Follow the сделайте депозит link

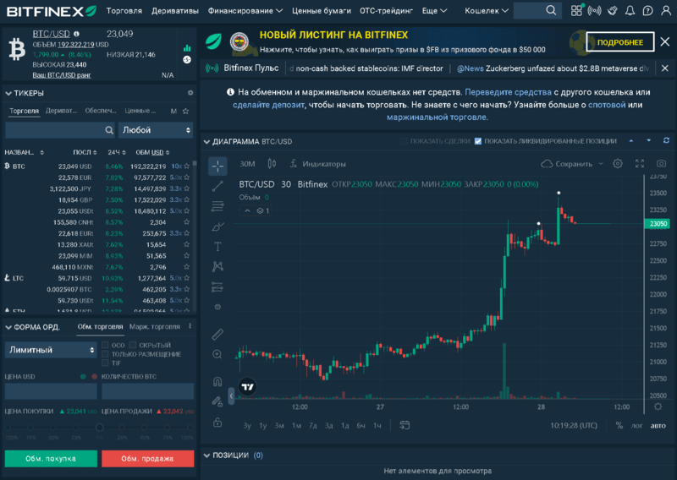[x=268, y=105]
